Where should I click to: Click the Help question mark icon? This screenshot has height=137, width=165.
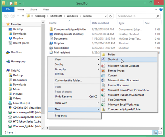(161, 10)
